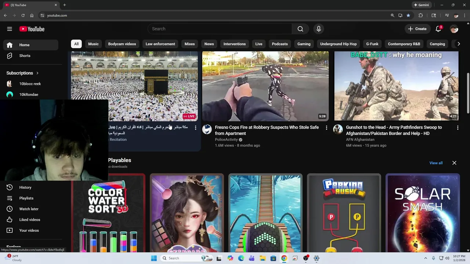470x264 pixels.
Task: Open more options for Fresno Cops video
Action: click(x=326, y=128)
